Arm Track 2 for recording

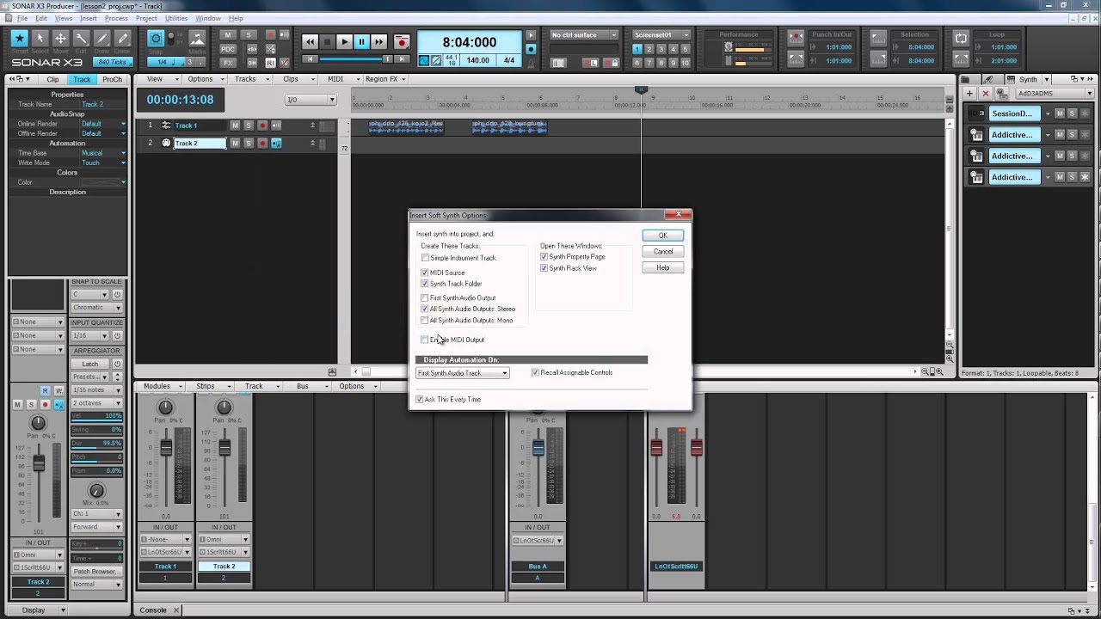(x=262, y=144)
